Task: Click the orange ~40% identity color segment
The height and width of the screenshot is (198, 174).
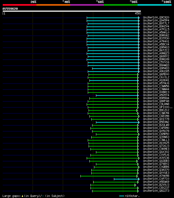Action: 53,5
